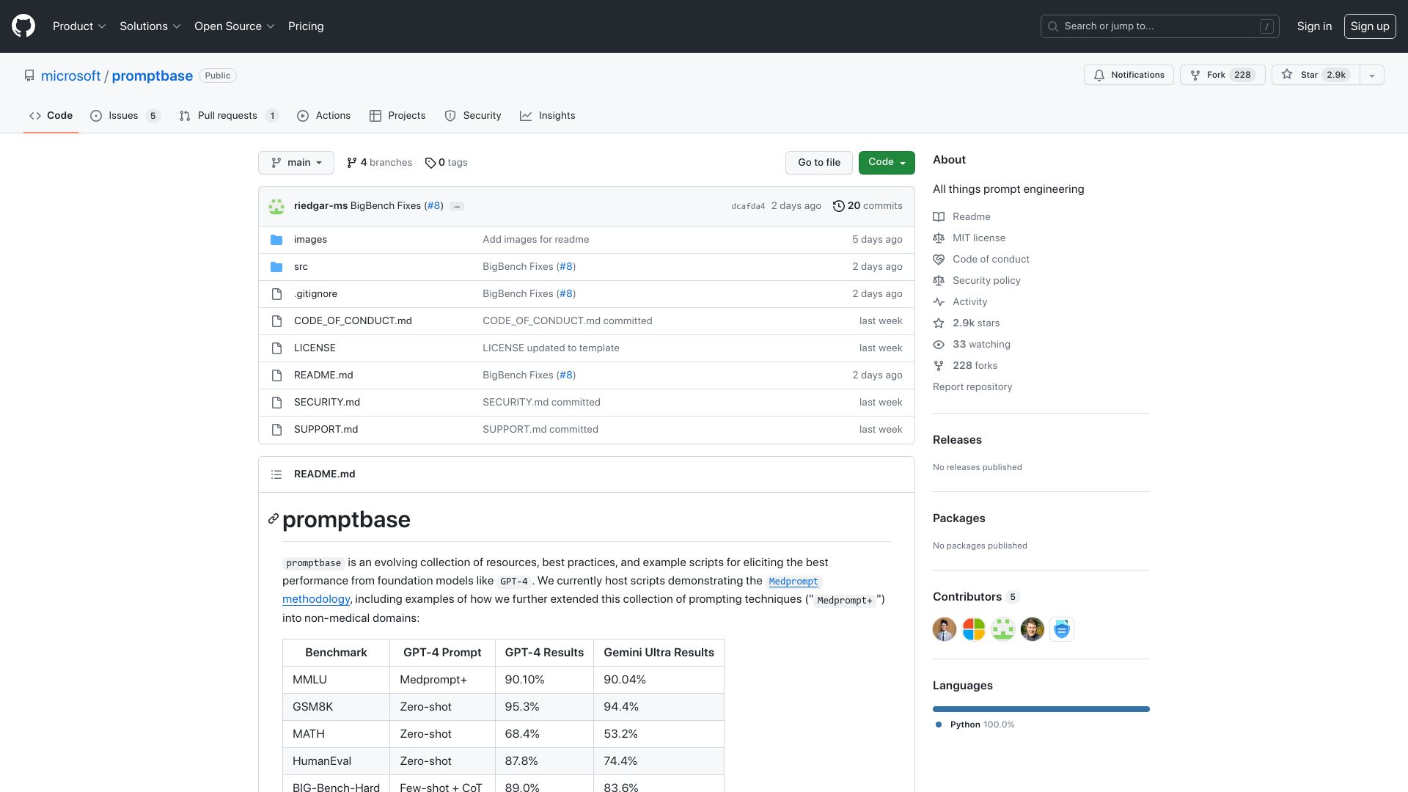View the 20 commits history
This screenshot has height=792, width=1408.
(x=868, y=206)
